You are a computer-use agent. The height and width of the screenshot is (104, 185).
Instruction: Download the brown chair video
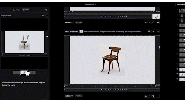(x=146, y=96)
